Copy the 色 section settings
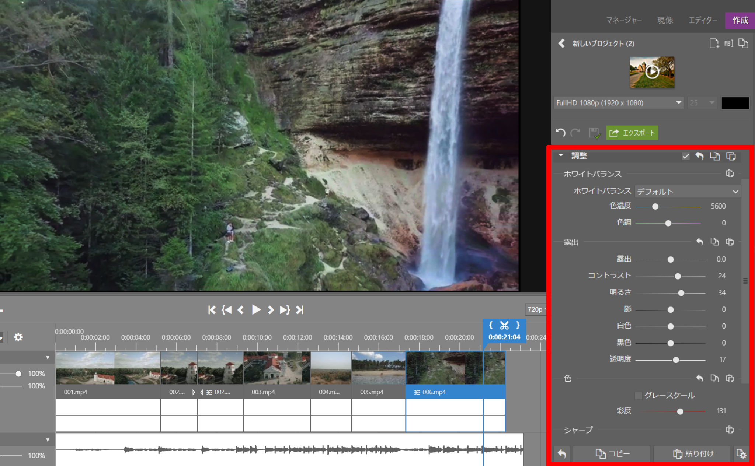 (714, 378)
